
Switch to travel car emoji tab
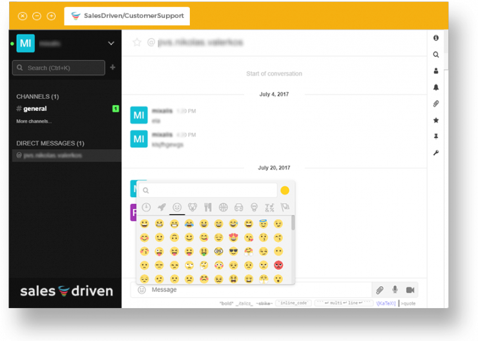pos(239,208)
